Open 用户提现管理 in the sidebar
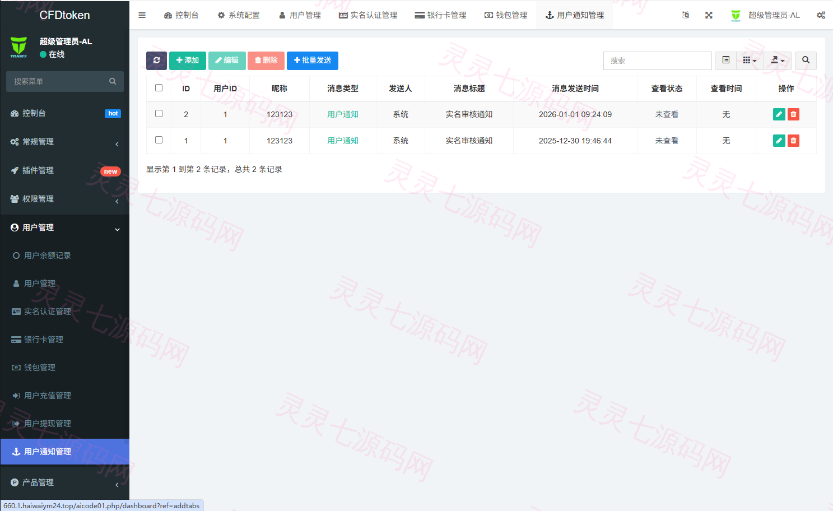 tap(65, 424)
